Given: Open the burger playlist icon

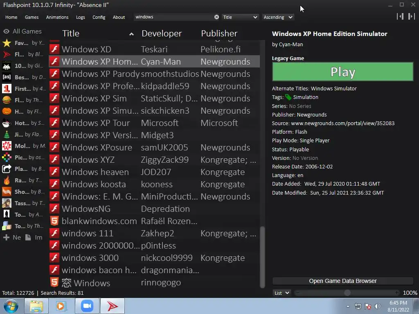Looking at the screenshot, I should pyautogui.click(x=7, y=100).
